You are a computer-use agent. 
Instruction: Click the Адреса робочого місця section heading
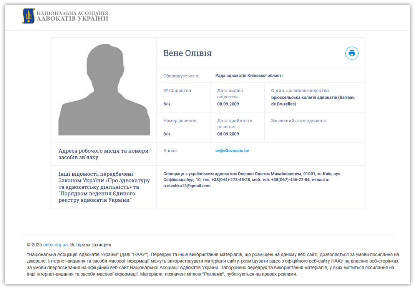click(103, 154)
